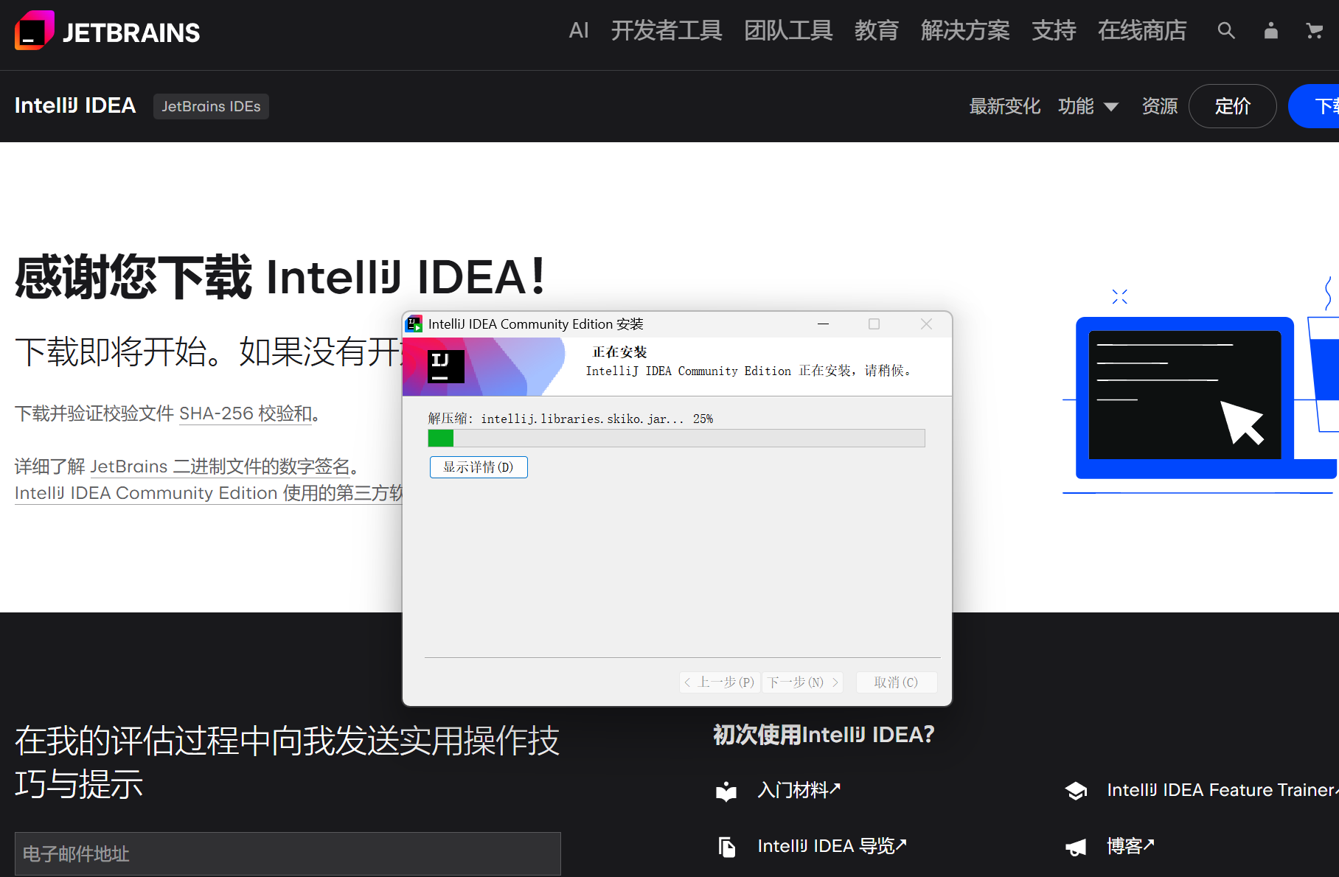Open IntelliJ IDEA Community Edition third-party software link
Viewport: 1339px width, 877px height.
(209, 493)
